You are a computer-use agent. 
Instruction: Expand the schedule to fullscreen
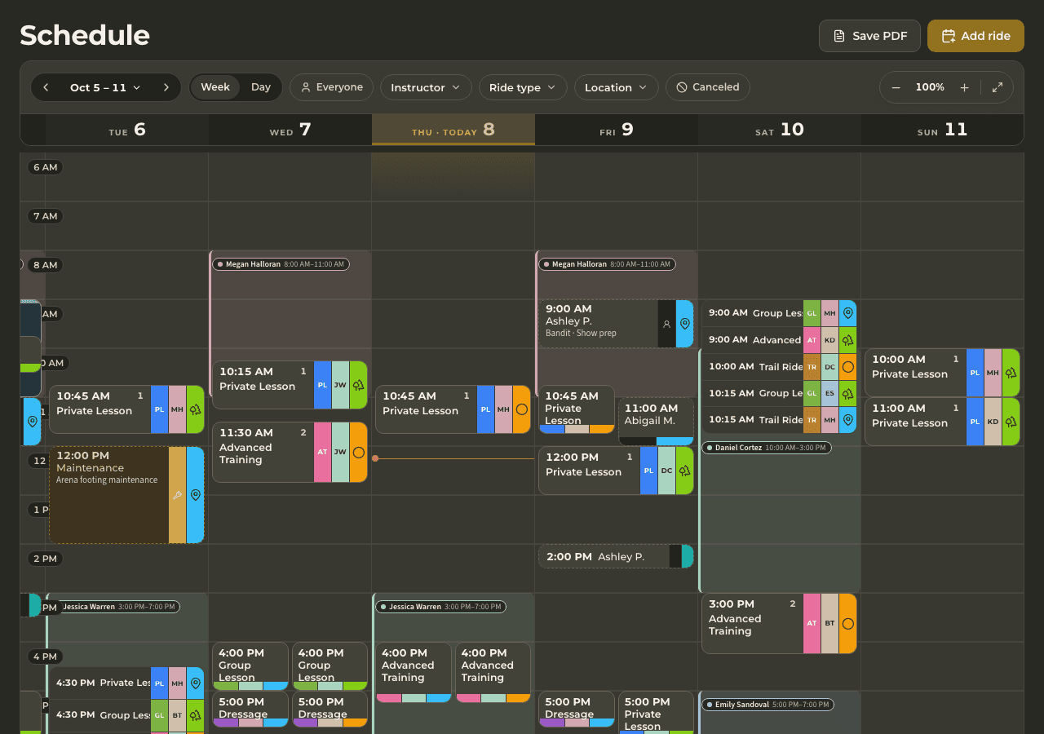point(998,87)
